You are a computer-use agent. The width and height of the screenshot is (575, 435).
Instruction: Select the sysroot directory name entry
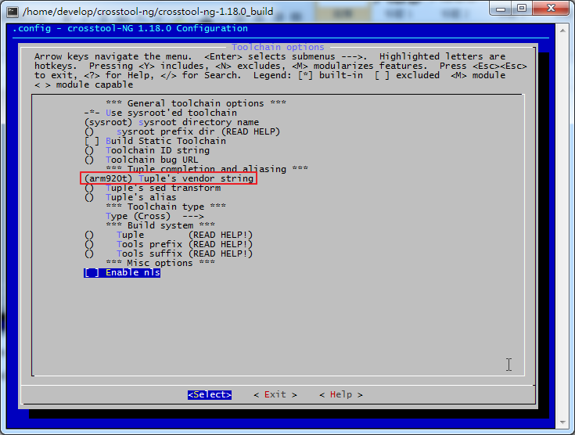coord(171,123)
